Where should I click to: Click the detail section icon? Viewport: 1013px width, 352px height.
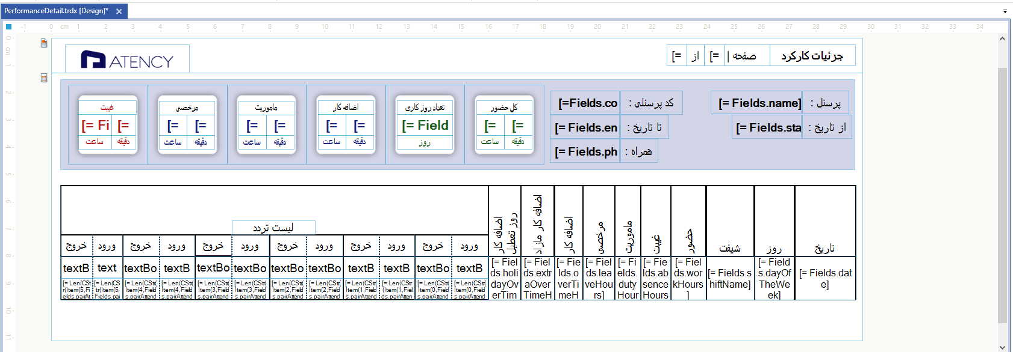click(x=44, y=78)
